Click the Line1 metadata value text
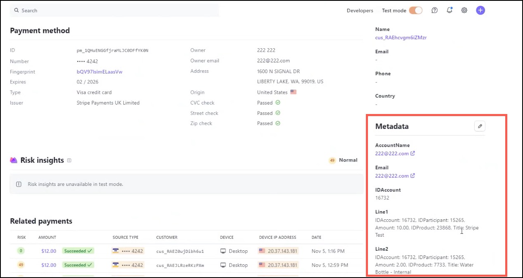 (427, 228)
